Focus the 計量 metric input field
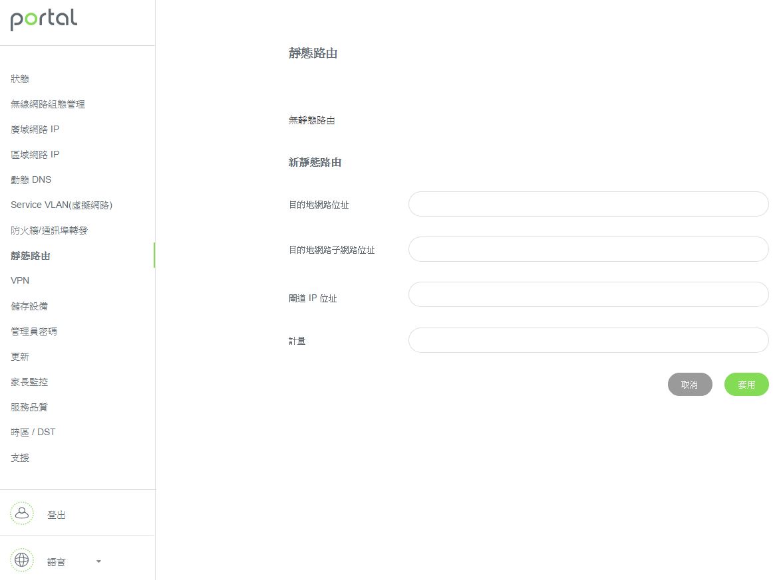This screenshot has width=773, height=580. tap(589, 340)
